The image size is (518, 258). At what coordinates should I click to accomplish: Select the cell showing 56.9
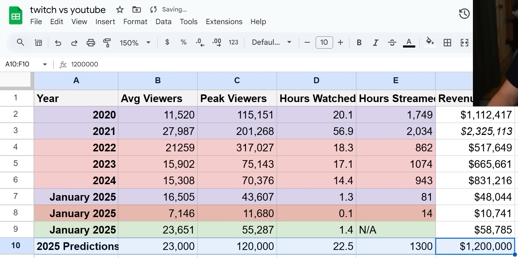pyautogui.click(x=317, y=131)
